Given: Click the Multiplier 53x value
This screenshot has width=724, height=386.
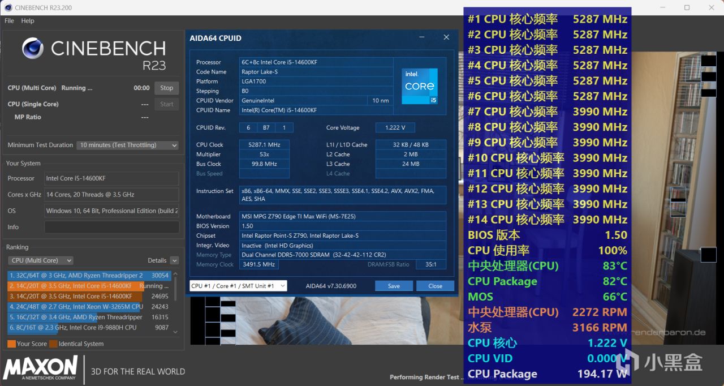Looking at the screenshot, I should click(264, 155).
